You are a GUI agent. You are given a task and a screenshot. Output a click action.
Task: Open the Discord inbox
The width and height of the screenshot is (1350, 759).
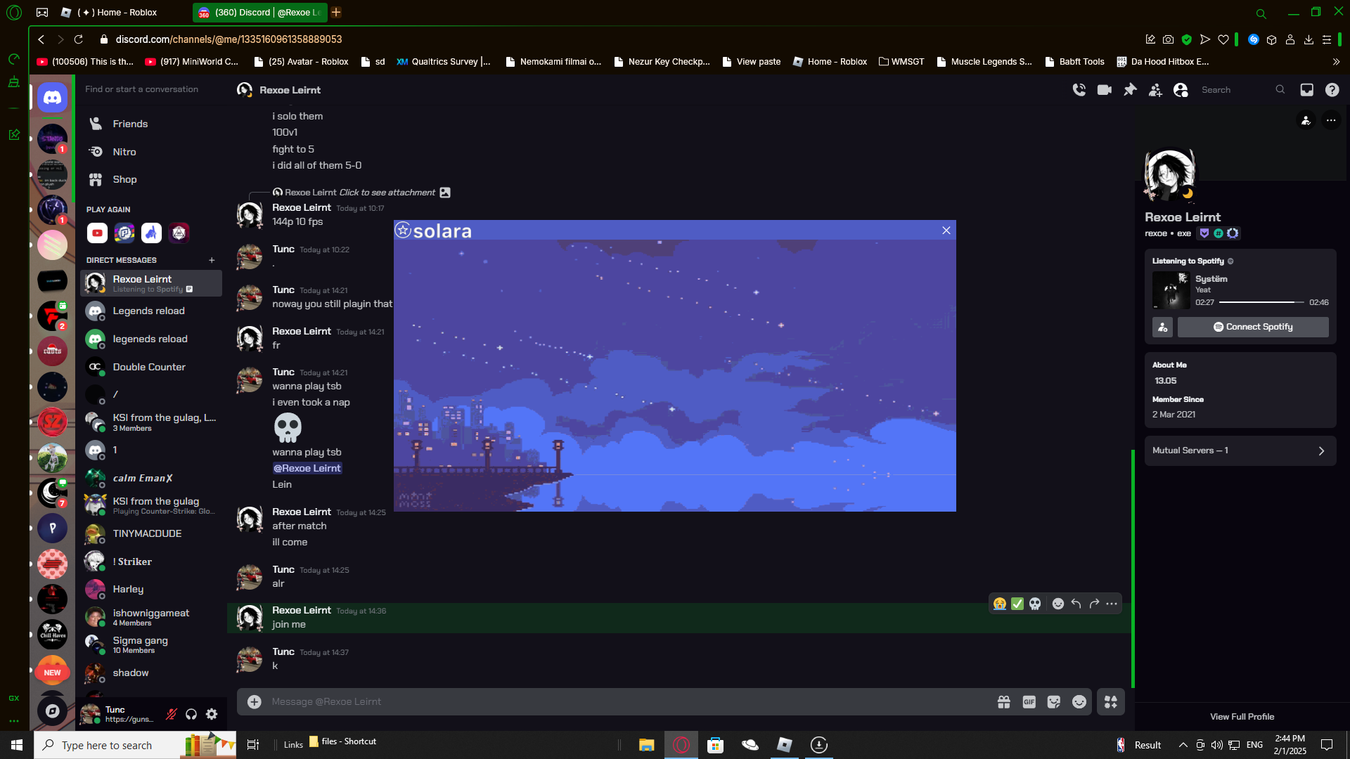pos(1306,90)
